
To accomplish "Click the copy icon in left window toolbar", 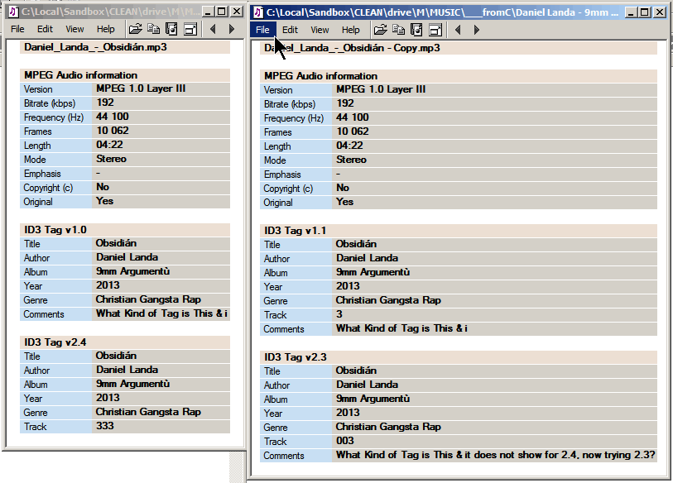I will tap(154, 29).
